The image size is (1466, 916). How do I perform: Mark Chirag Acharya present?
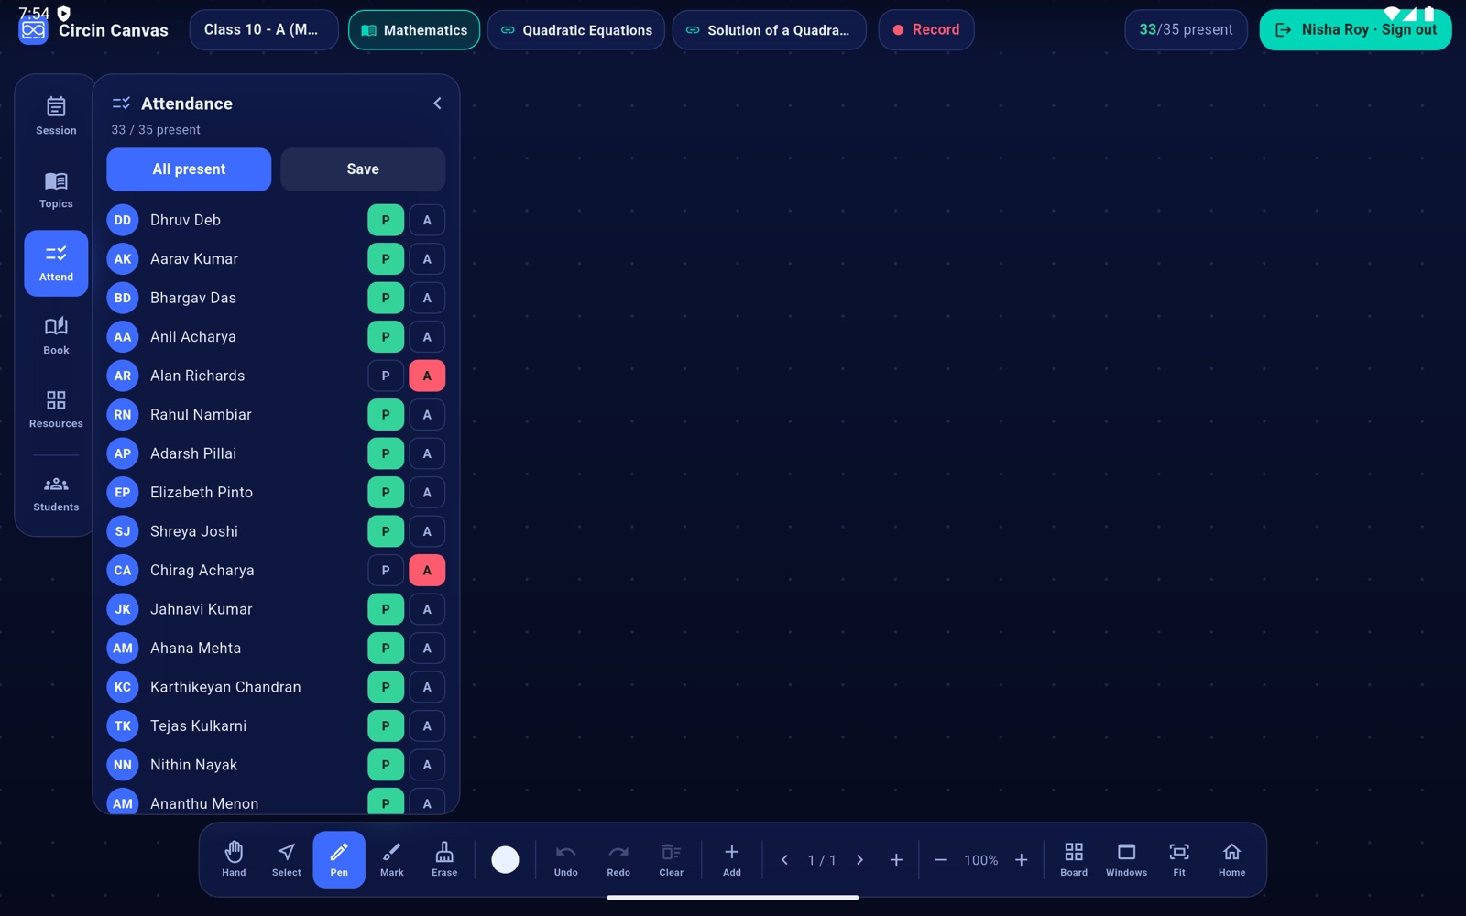[x=386, y=570]
